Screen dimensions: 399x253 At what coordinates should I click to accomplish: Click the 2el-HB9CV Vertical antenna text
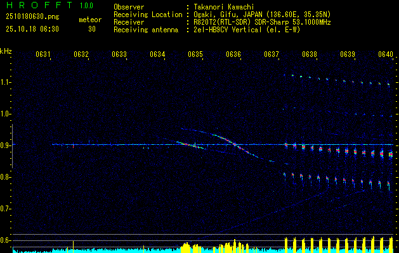click(x=247, y=30)
